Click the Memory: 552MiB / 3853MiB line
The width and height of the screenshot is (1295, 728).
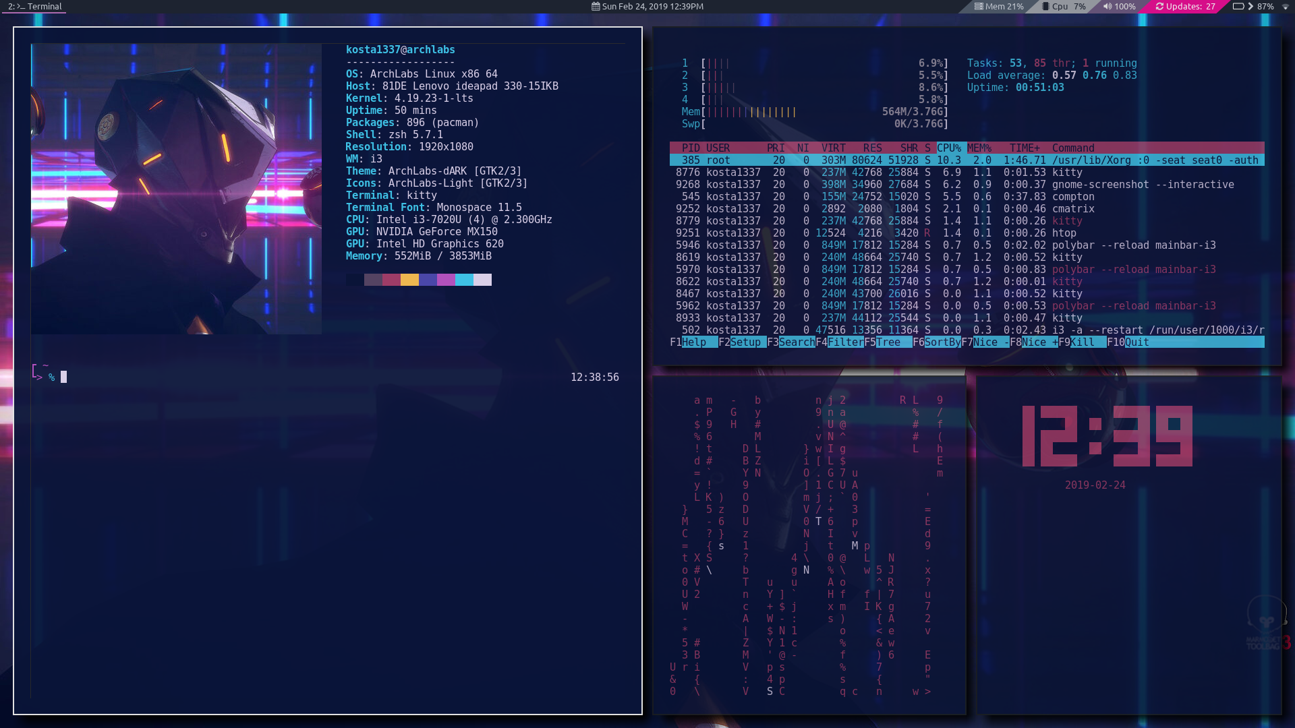point(419,256)
